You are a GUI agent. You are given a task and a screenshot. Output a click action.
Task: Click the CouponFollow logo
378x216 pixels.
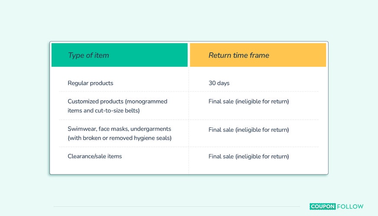tap(336, 206)
